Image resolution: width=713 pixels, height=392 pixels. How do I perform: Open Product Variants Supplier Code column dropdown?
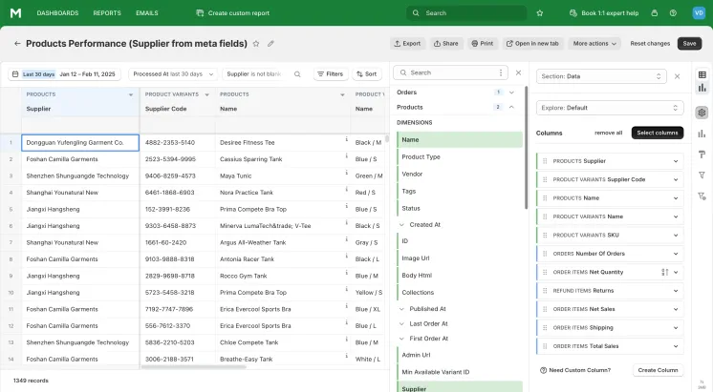206,94
